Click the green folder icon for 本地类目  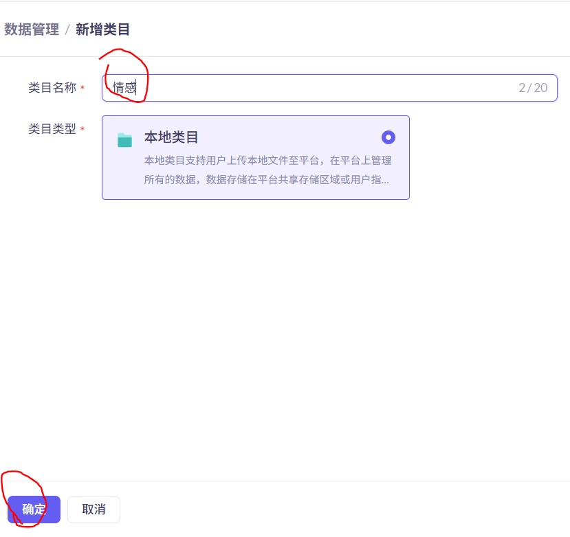124,140
